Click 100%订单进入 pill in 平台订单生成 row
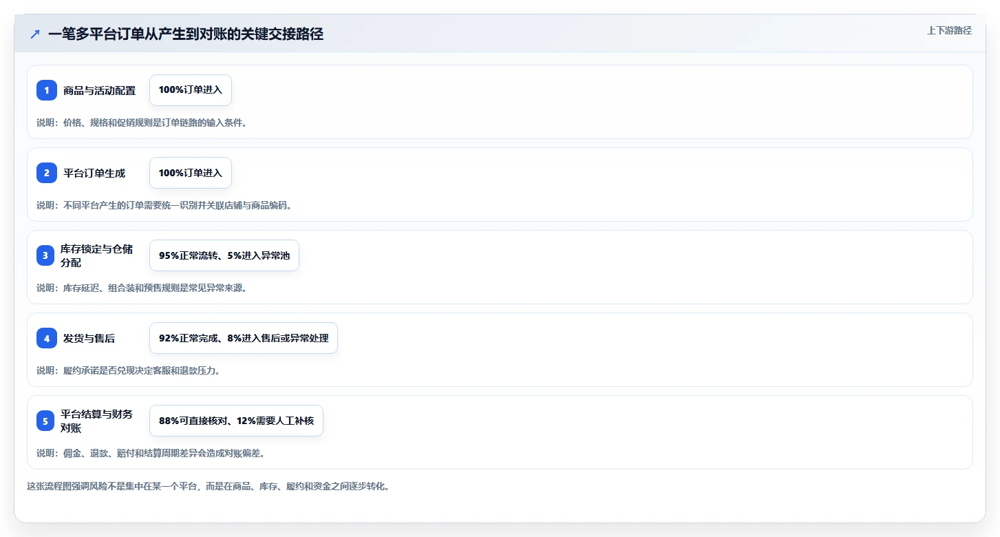 click(x=191, y=173)
